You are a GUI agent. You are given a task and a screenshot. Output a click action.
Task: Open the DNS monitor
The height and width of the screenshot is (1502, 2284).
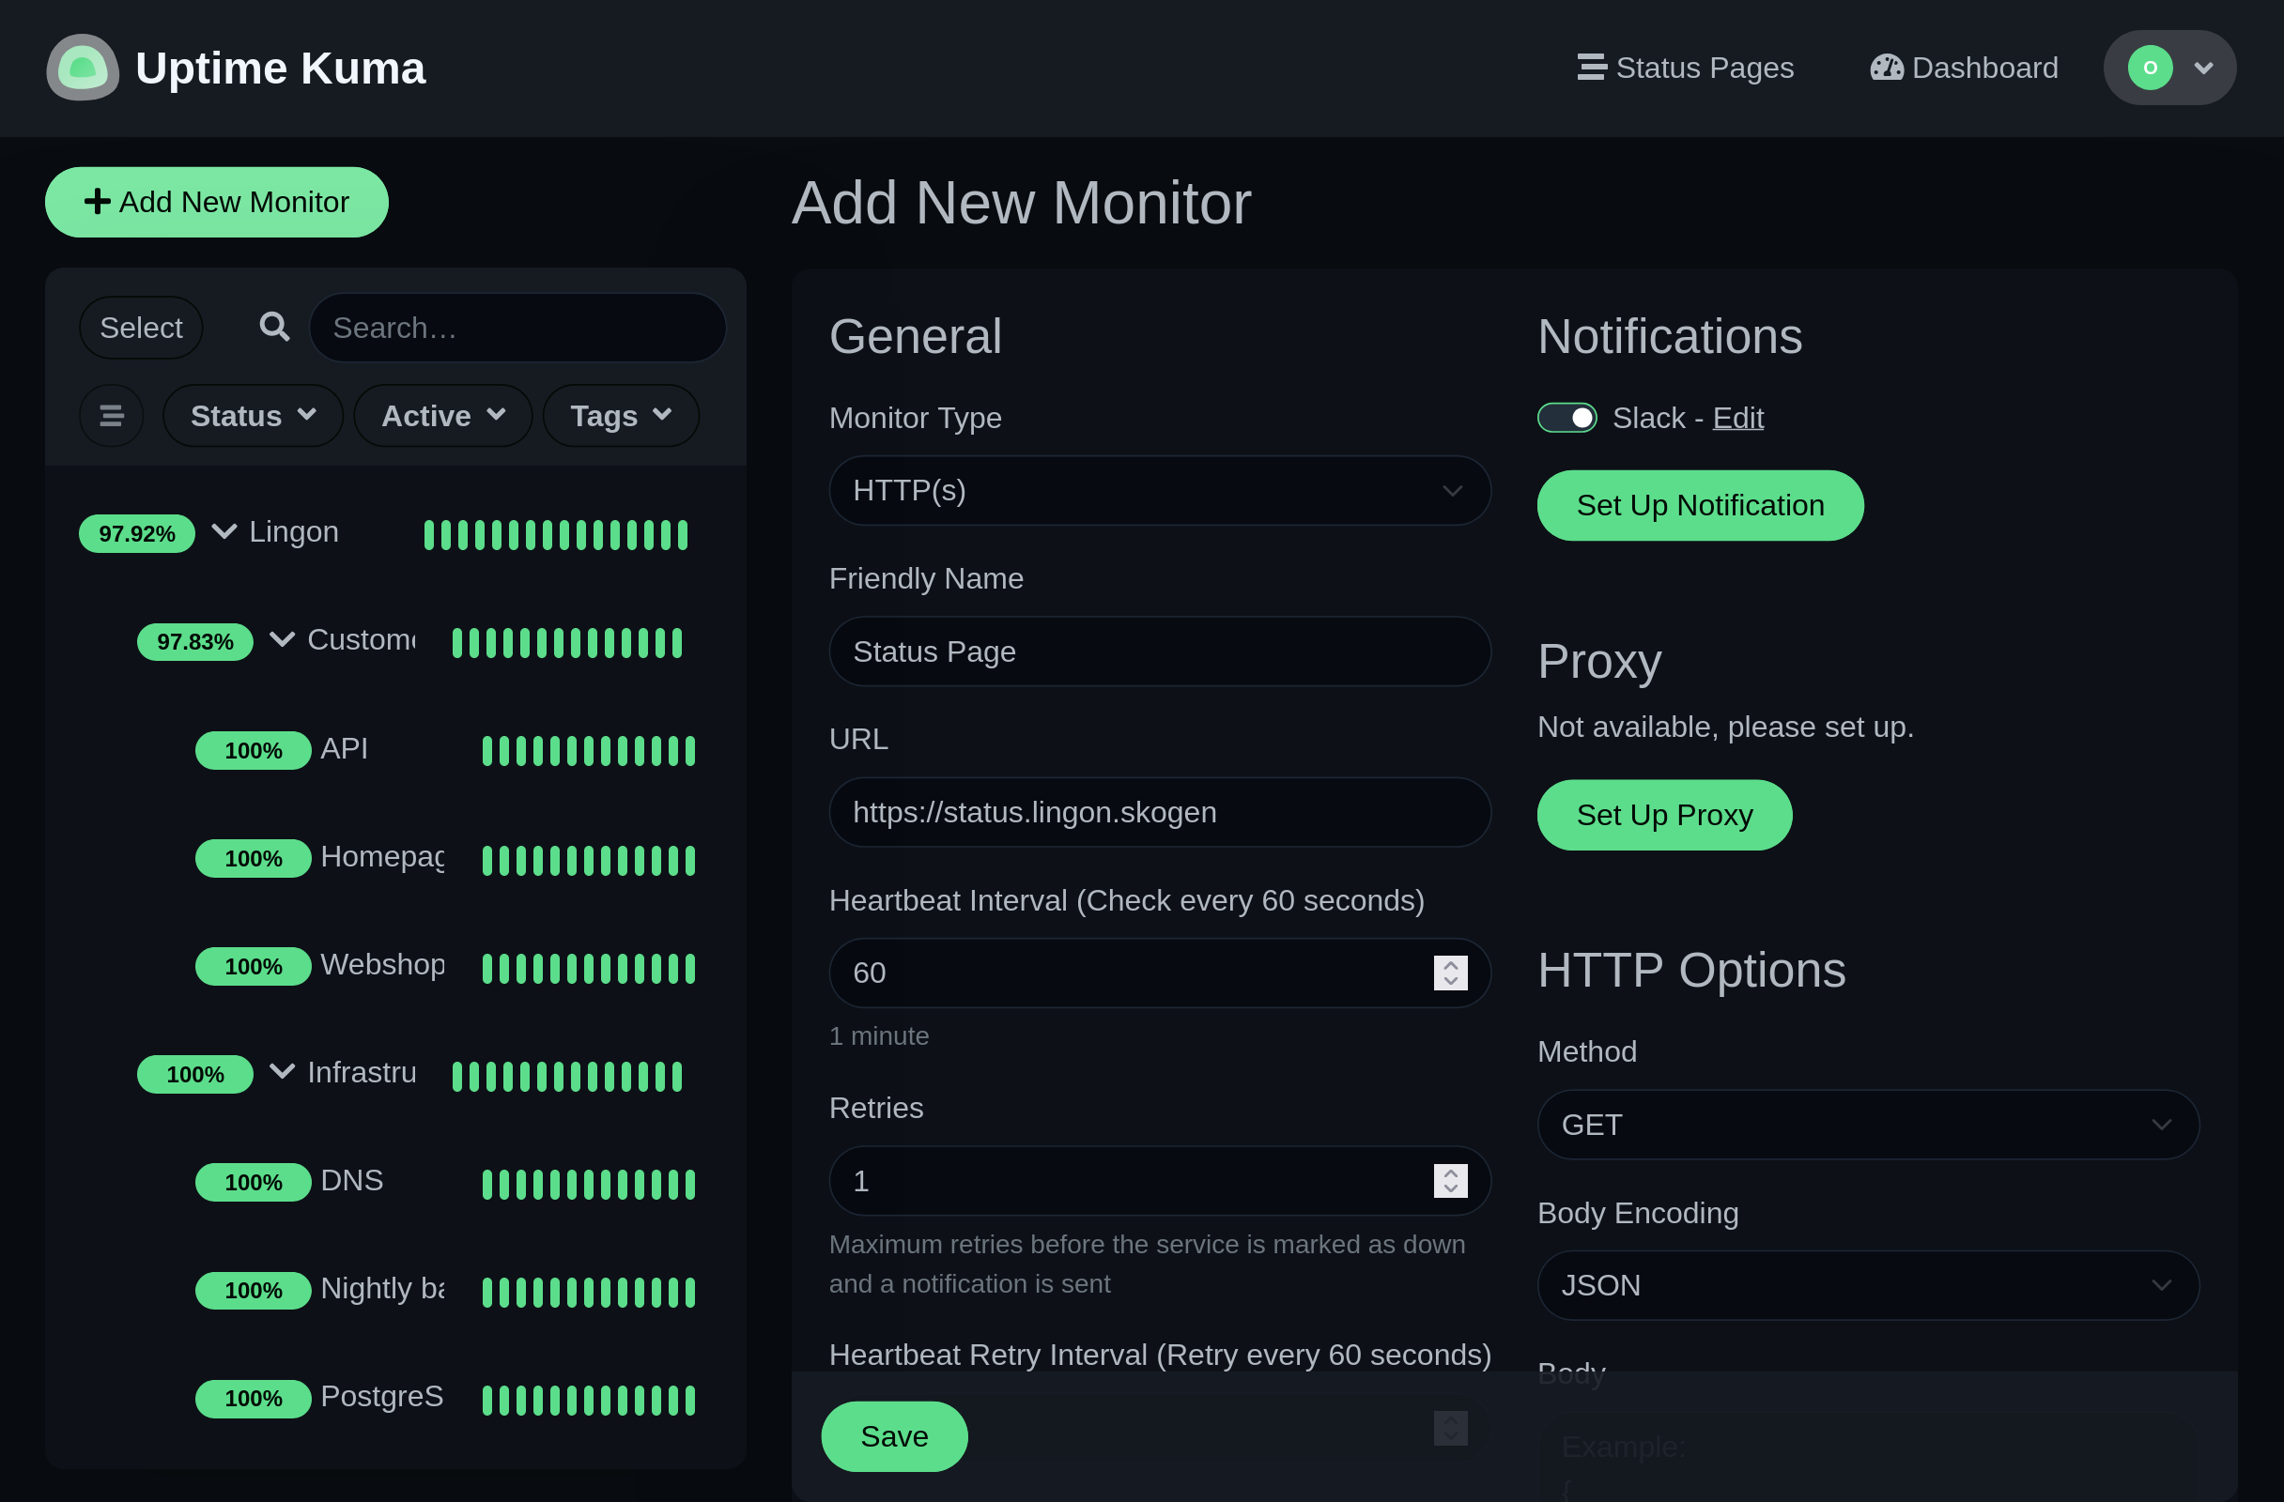point(352,1180)
